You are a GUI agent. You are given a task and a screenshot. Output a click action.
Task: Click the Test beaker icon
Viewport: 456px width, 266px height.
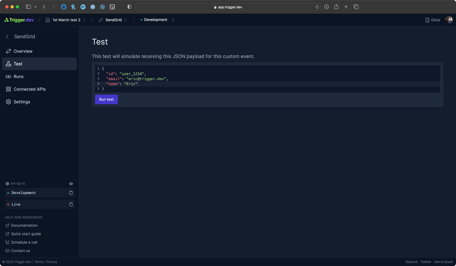coord(8,64)
